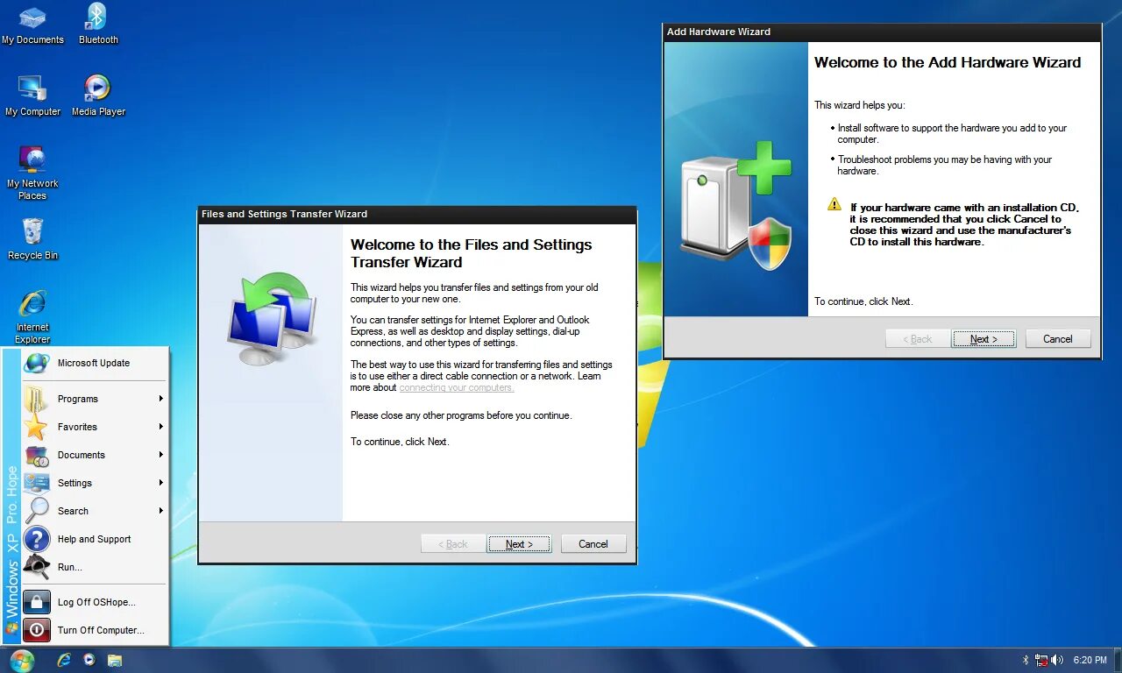This screenshot has width=1122, height=673.
Task: Launch Media Player from the desktop
Action: click(x=98, y=96)
